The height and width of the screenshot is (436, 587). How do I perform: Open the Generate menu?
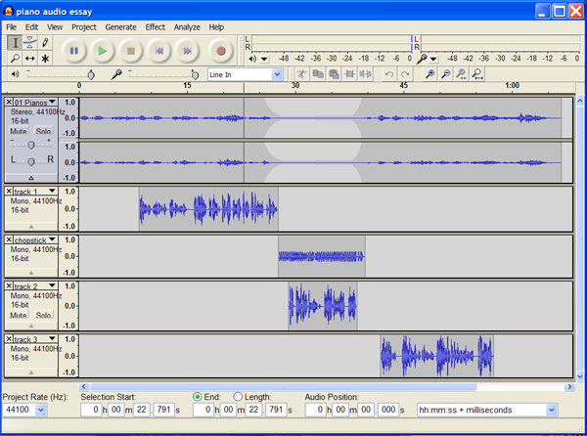(120, 27)
